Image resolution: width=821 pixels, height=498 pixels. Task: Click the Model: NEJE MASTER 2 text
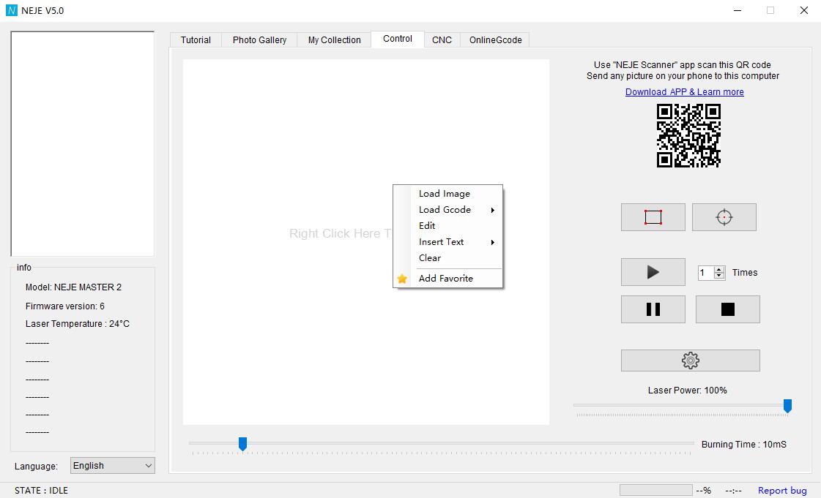73,287
